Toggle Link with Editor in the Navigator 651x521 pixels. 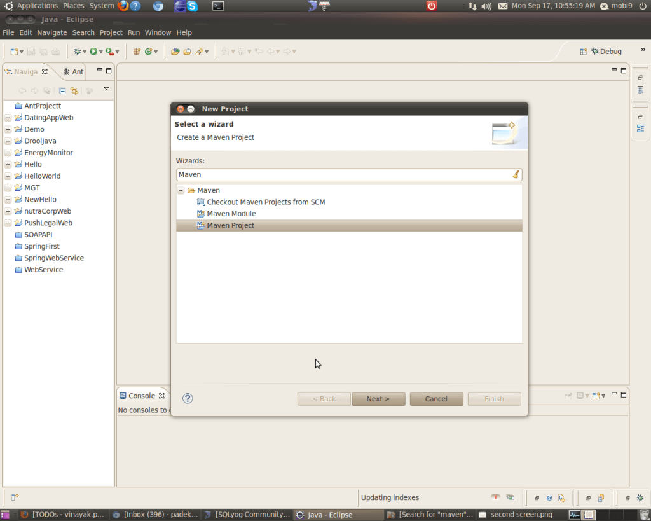74,89
